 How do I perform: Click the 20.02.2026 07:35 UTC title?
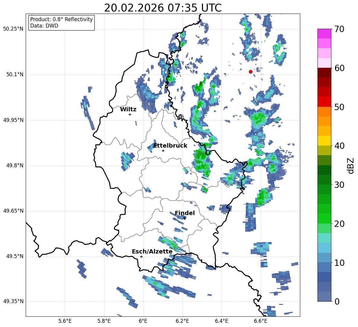(163, 8)
